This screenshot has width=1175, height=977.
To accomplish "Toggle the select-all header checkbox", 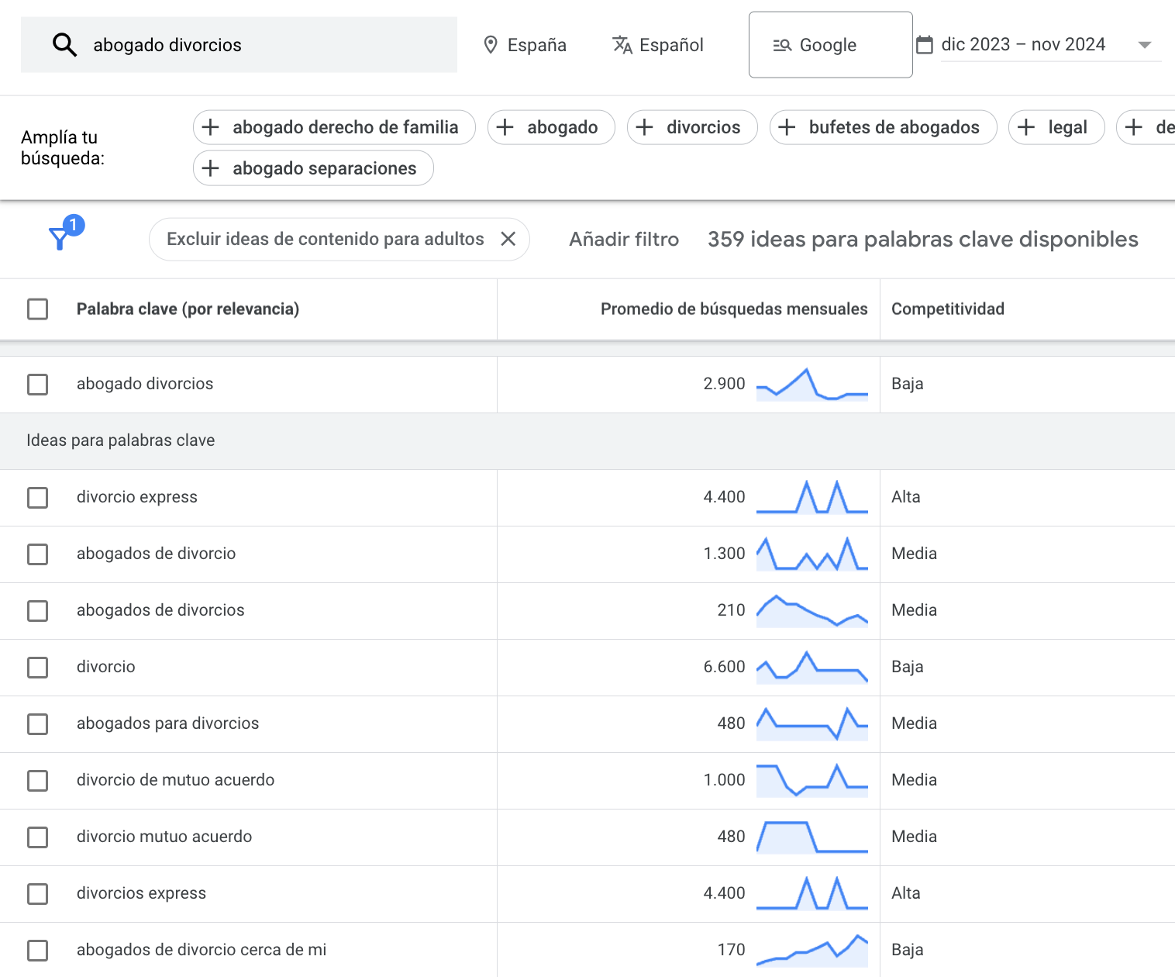I will [37, 309].
